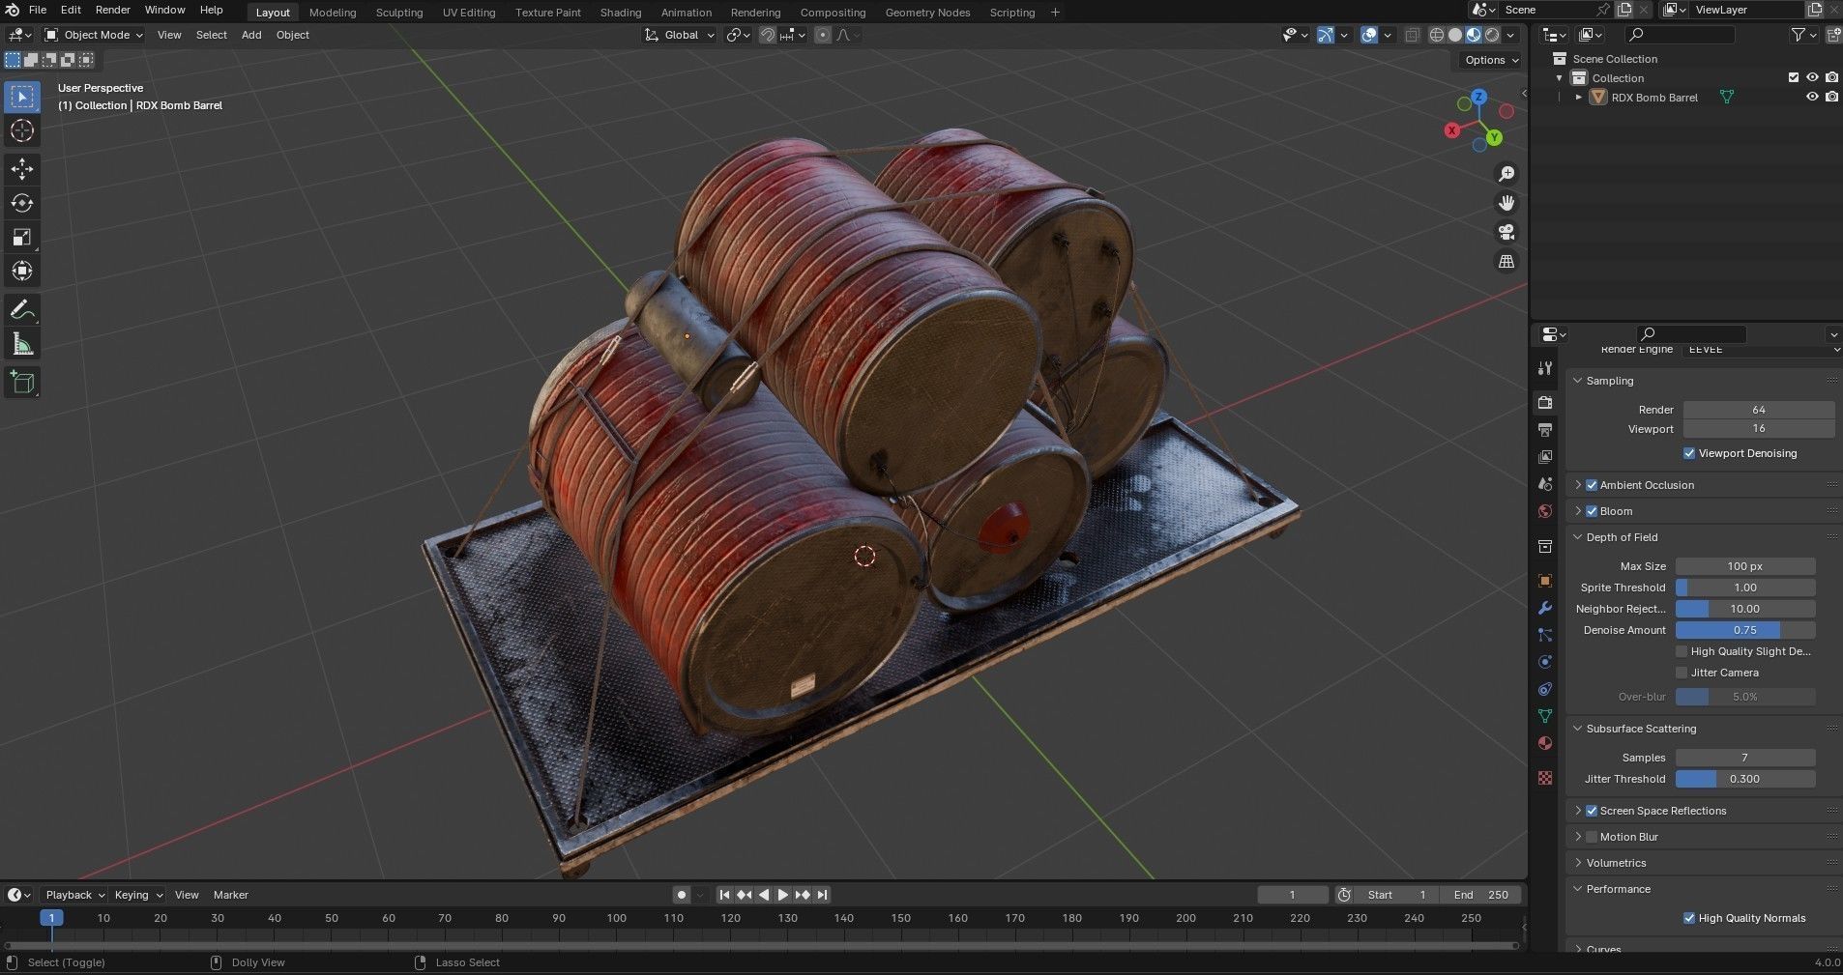Open Global transform orientation dropdown

tap(681, 35)
